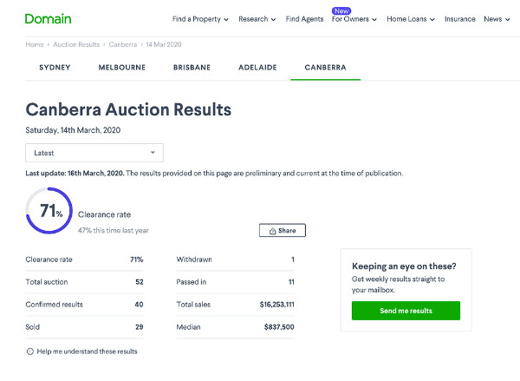Screen dimensions: 520x381
Task: Click the Domain logo
Action: [49, 18]
